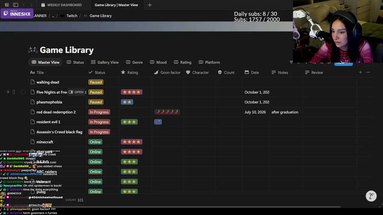Open the minecraft page icon
The height and width of the screenshot is (215, 383).
[33, 142]
